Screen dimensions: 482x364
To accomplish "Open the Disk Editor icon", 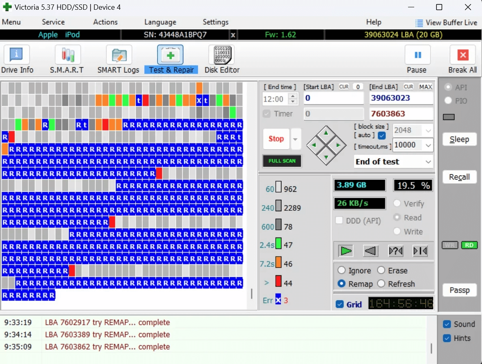I will (x=221, y=55).
